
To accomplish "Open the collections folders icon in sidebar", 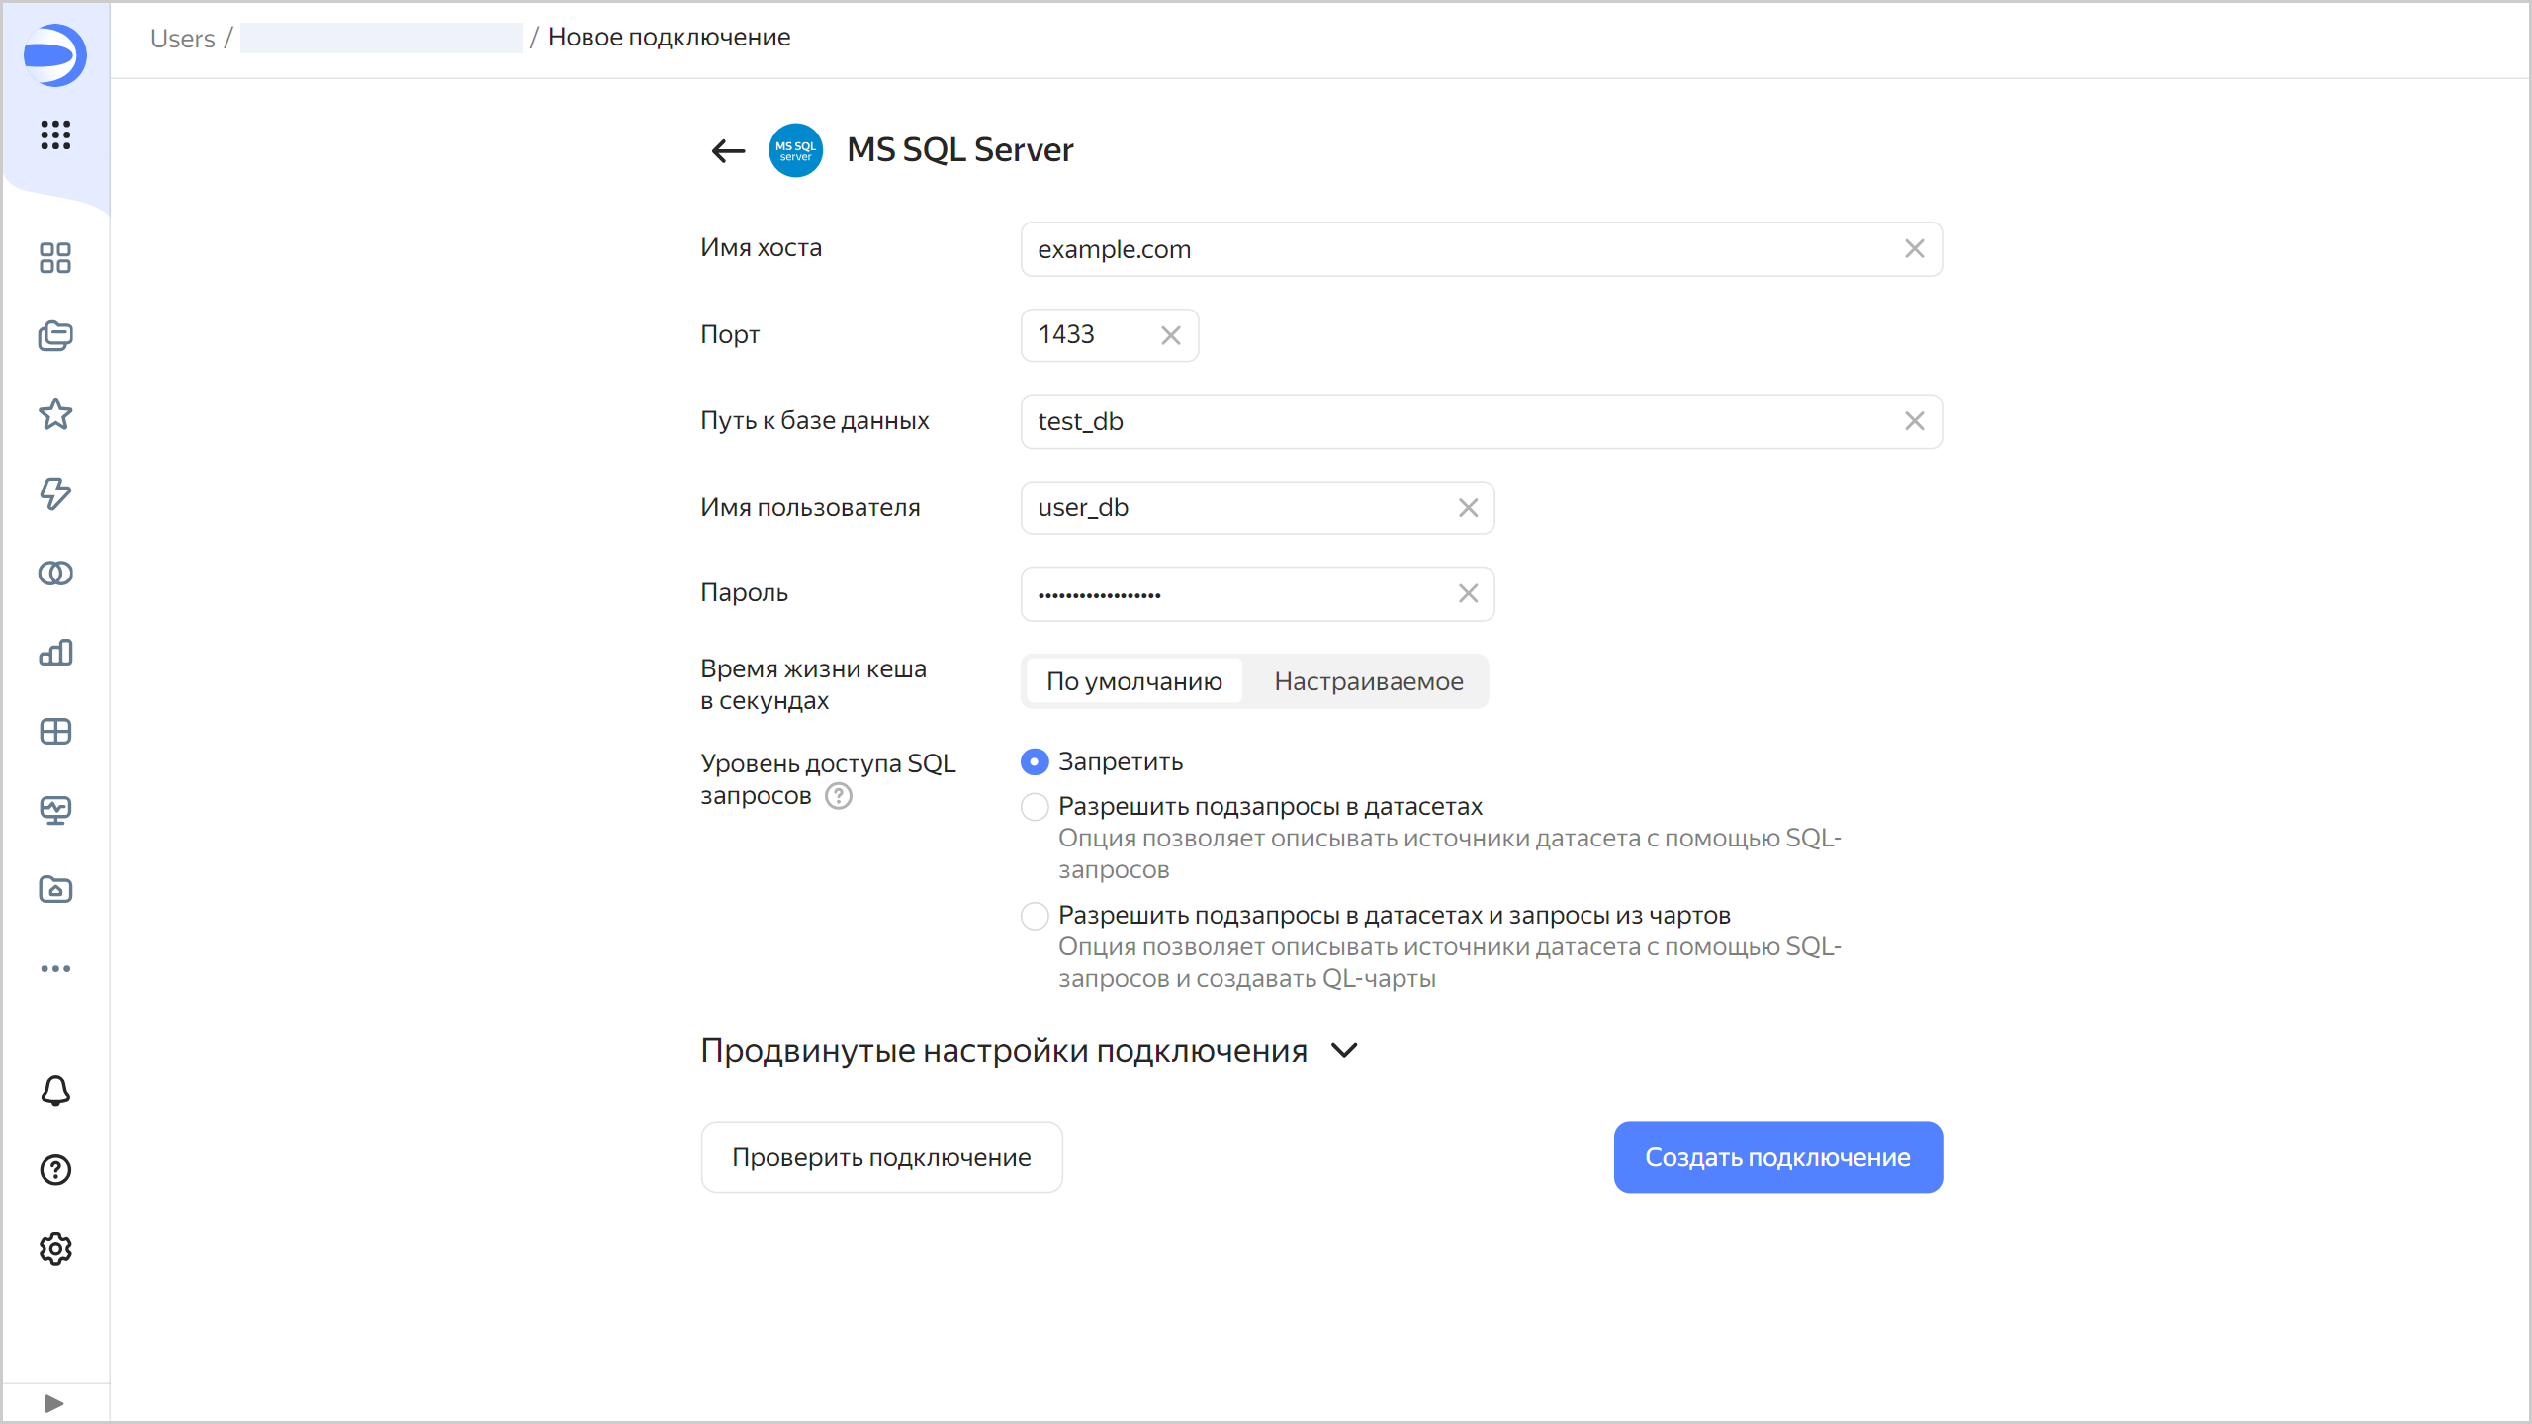I will [x=55, y=336].
